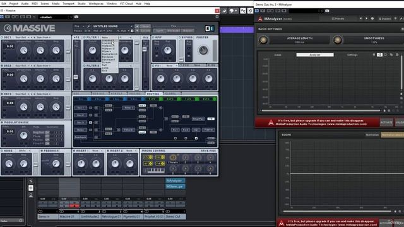Click the red close button of Massive window

[x=217, y=11]
